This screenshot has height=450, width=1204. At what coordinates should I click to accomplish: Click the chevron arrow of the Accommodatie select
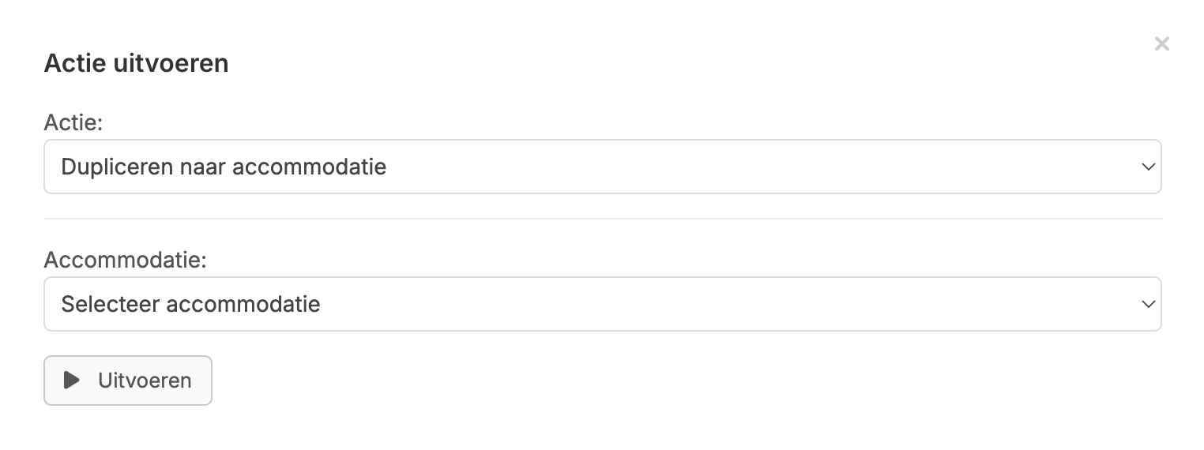1149,304
